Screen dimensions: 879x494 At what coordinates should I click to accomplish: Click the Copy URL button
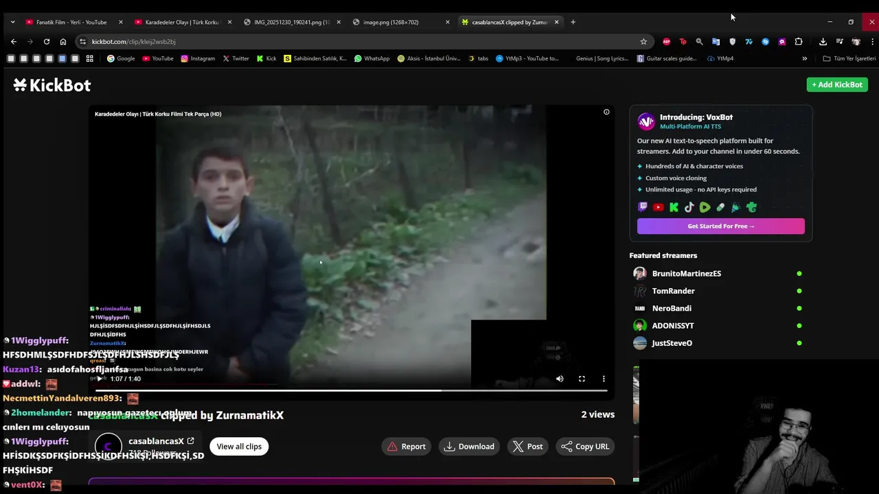pyautogui.click(x=585, y=446)
